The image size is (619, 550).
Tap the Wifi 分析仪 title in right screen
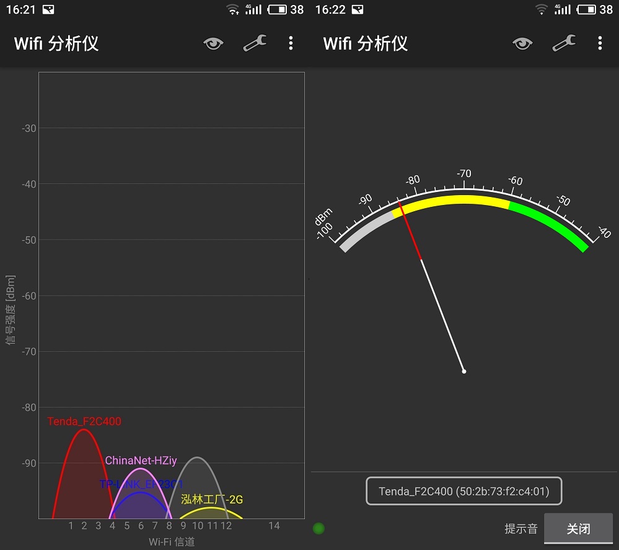click(365, 43)
